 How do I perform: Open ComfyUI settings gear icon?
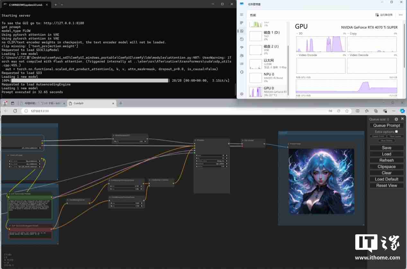[x=396, y=119]
